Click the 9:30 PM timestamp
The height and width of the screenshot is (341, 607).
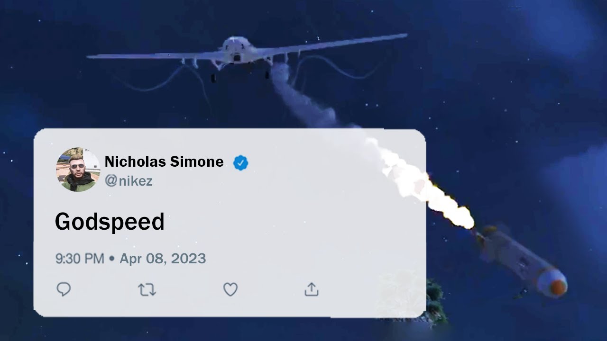[80, 259]
